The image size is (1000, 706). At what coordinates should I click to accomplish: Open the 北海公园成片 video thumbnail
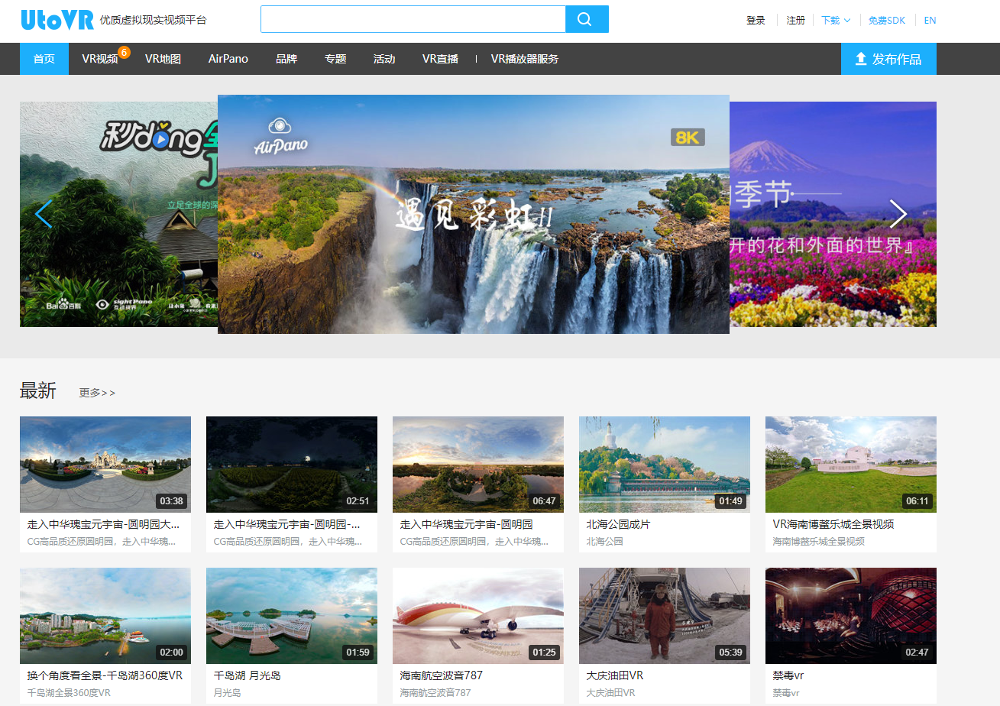664,464
